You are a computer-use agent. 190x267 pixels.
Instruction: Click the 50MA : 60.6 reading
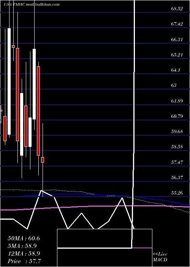[24, 238]
